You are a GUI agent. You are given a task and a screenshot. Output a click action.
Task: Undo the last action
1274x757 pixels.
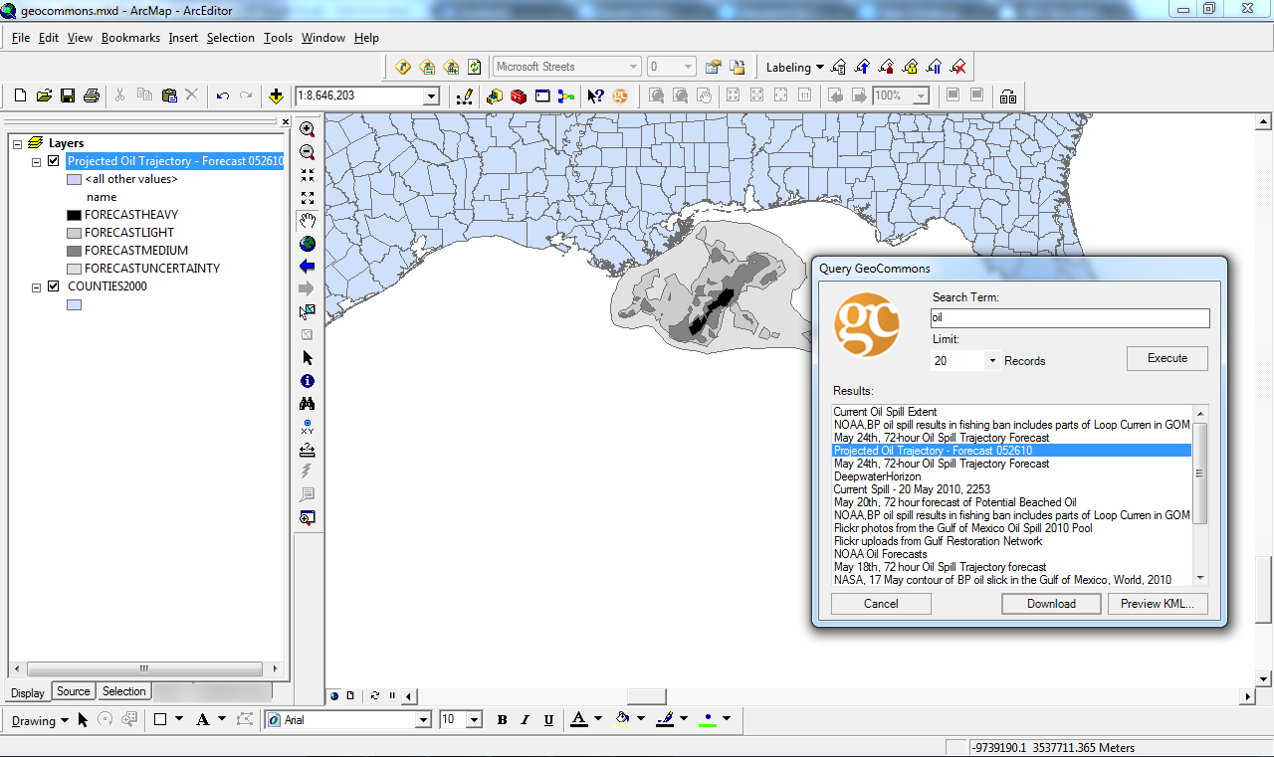click(x=223, y=96)
